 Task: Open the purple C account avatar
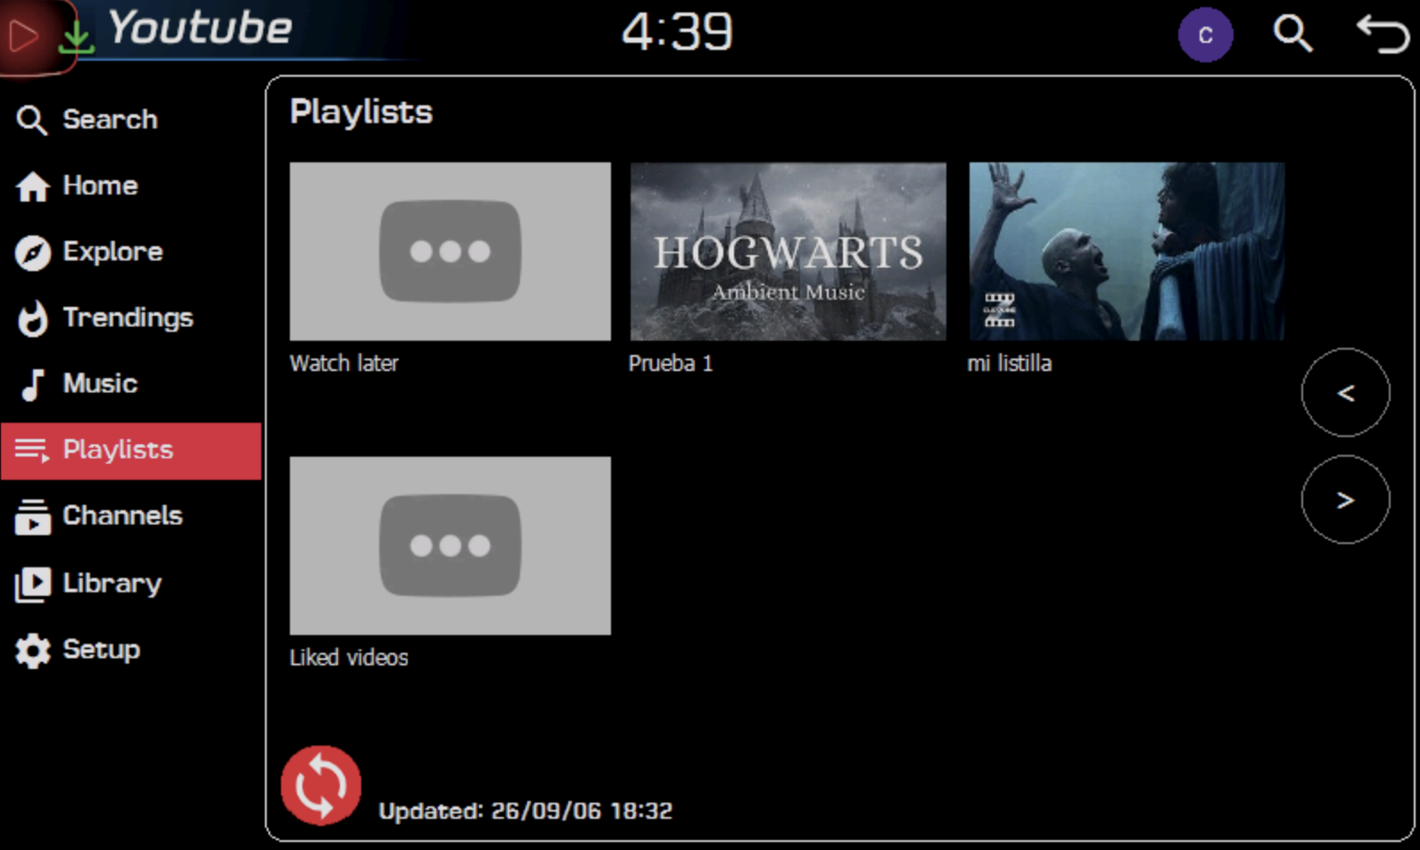pos(1205,35)
